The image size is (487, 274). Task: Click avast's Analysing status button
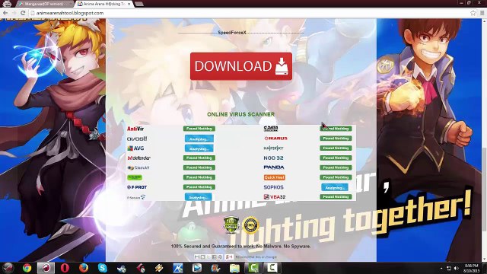coord(199,139)
